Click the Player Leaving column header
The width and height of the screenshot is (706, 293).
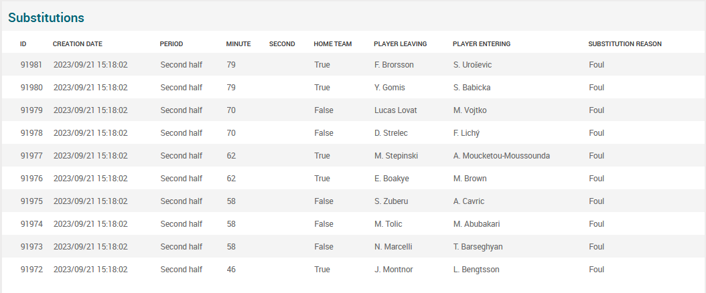401,44
